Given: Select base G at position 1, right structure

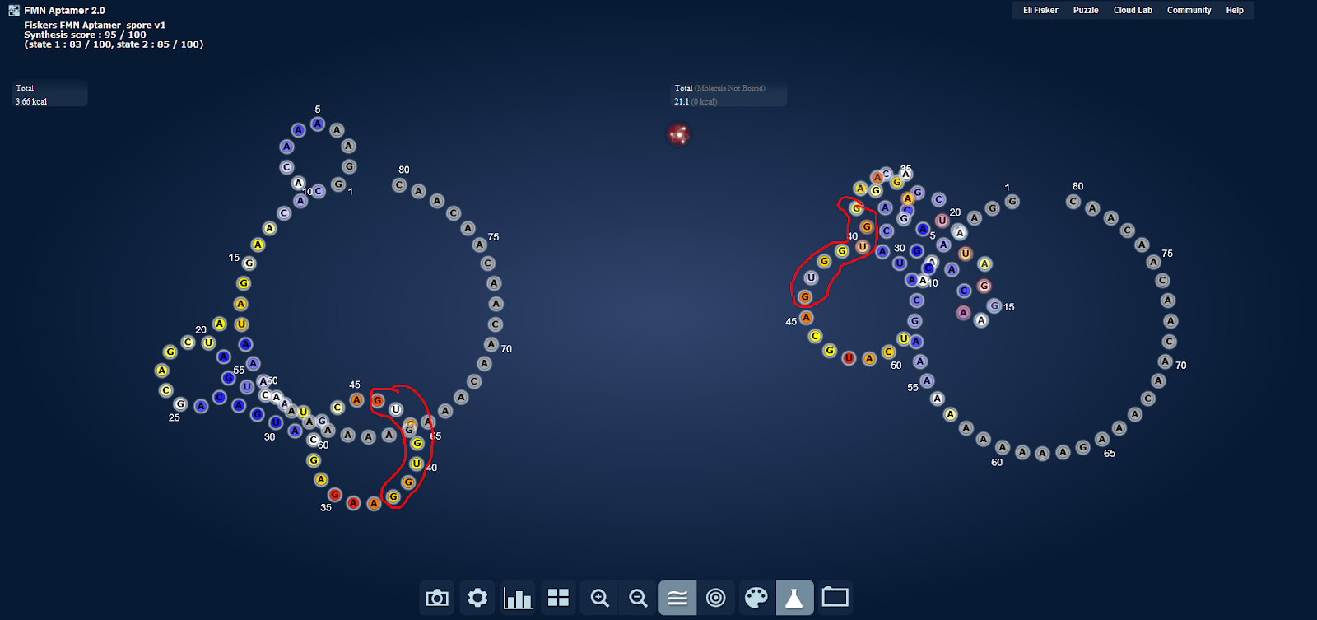Looking at the screenshot, I should click(1012, 202).
